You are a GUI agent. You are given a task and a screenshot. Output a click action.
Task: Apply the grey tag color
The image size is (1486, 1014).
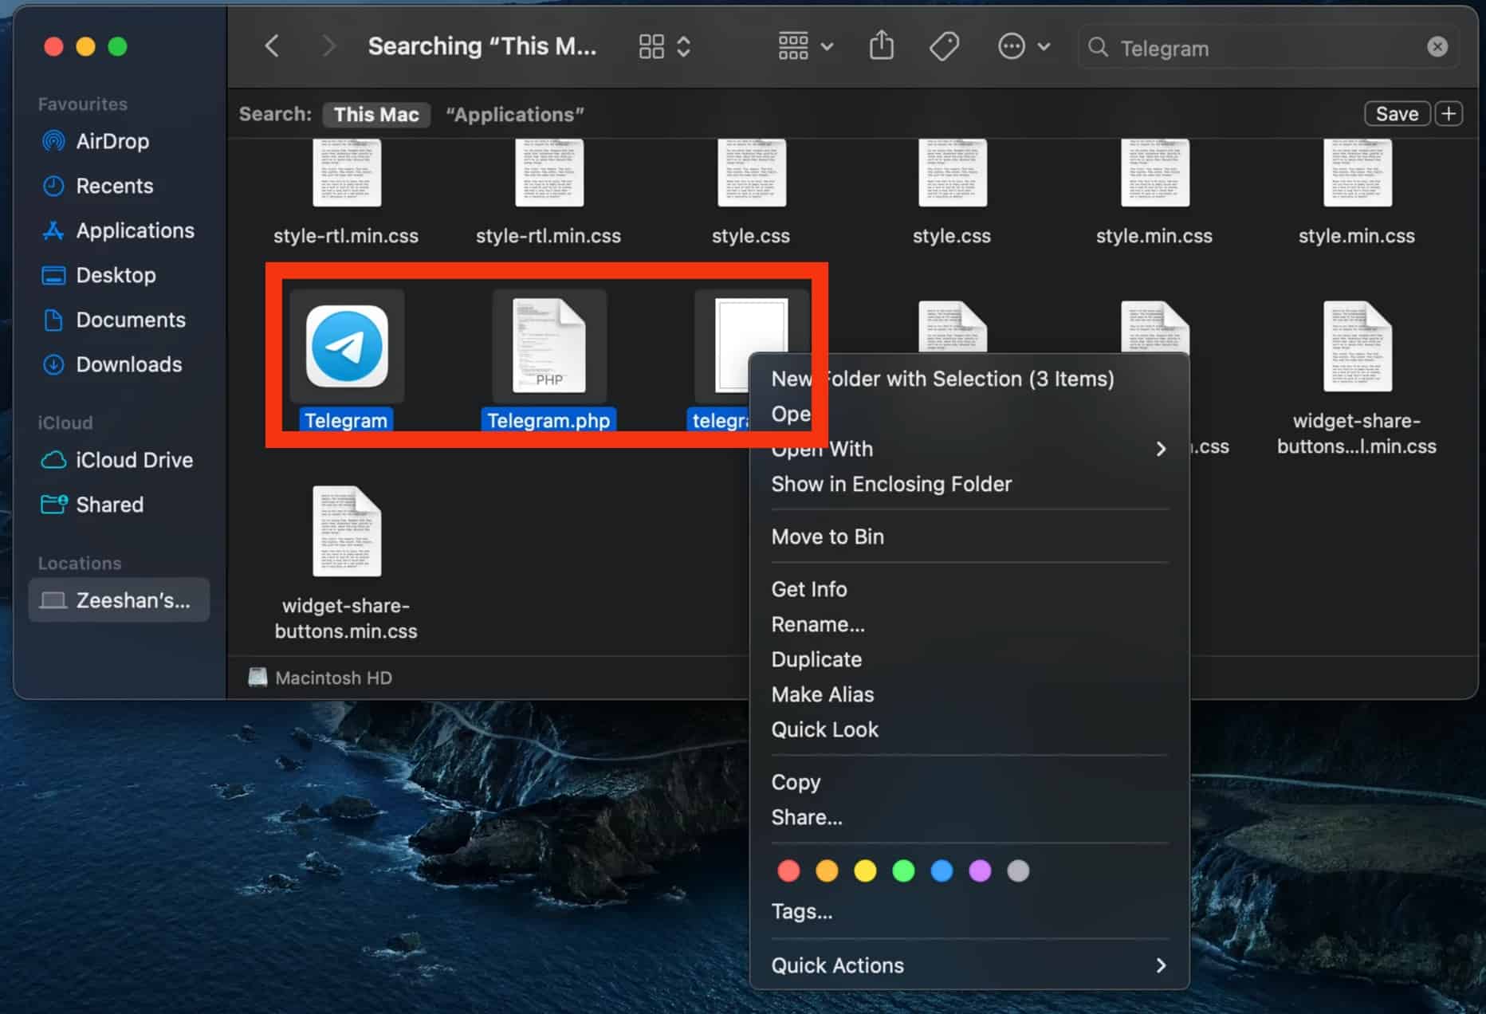1018,871
